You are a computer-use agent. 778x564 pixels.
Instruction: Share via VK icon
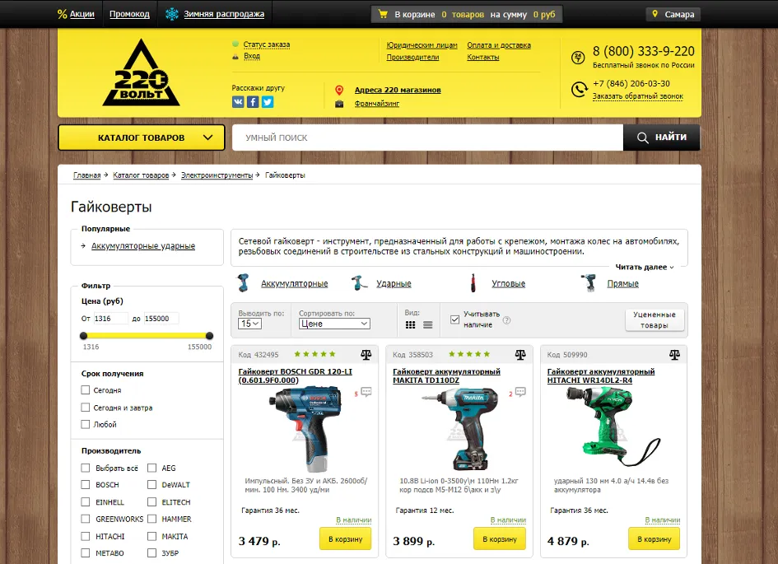click(x=238, y=102)
